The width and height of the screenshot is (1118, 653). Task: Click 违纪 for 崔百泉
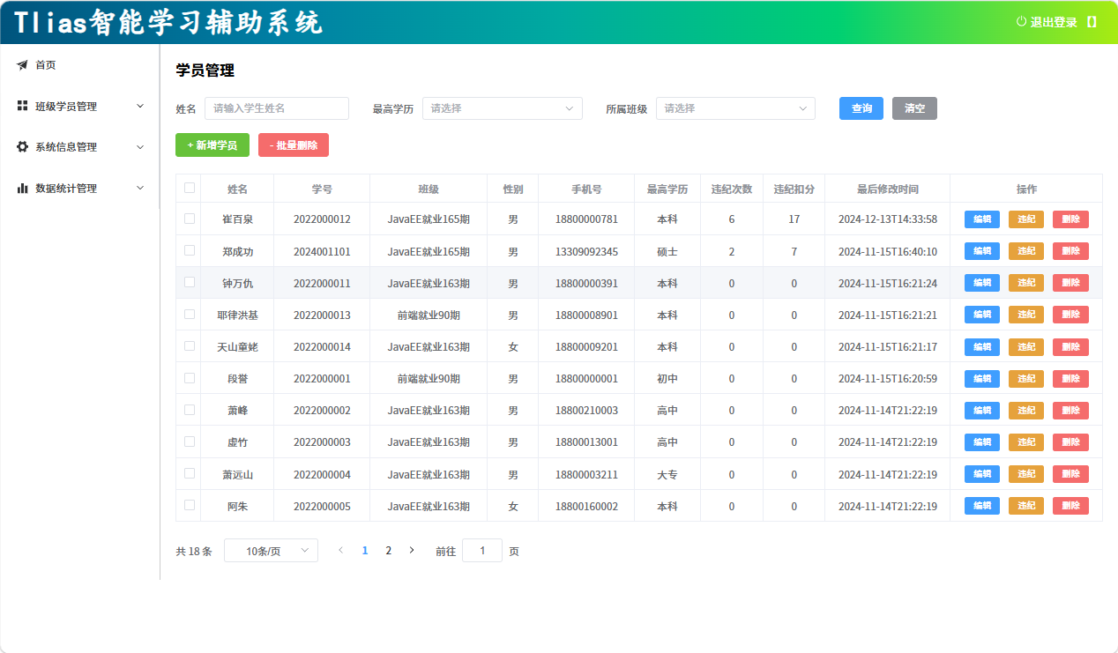coord(1026,219)
